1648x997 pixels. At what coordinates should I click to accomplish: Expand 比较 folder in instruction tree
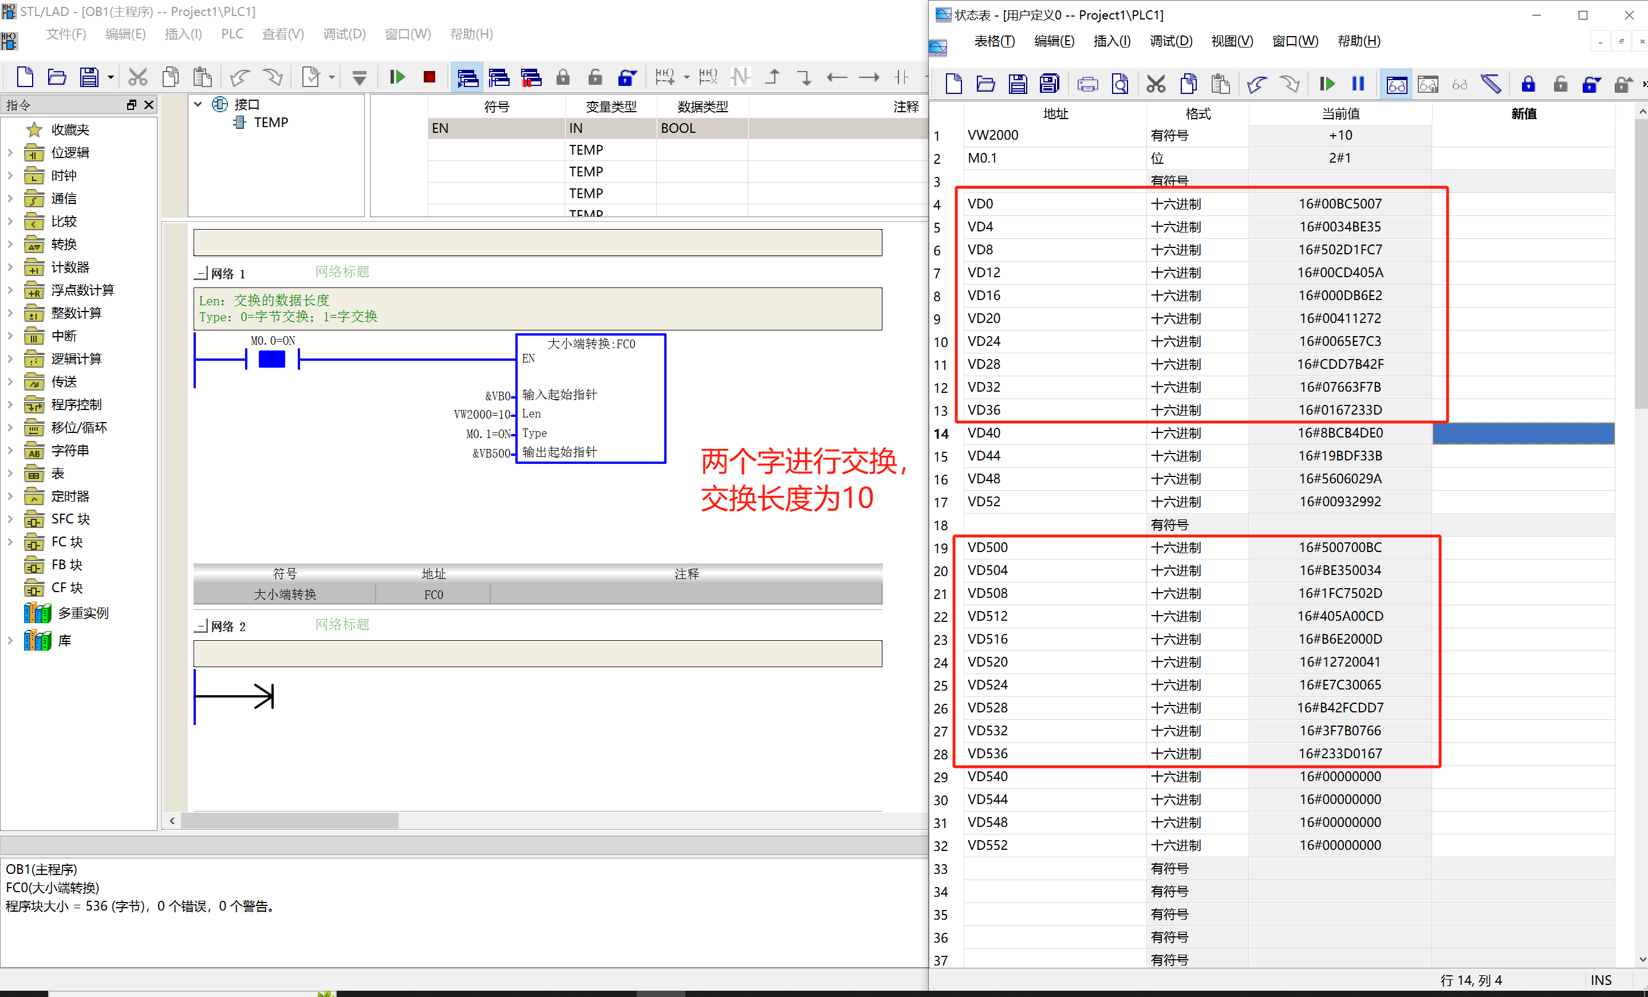[10, 221]
